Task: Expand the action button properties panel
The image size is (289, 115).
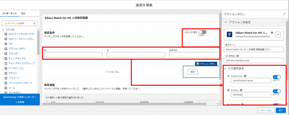Action: pyautogui.click(x=284, y=14)
